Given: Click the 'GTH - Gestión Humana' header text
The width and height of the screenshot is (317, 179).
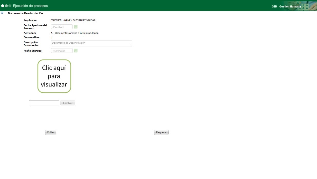Looking at the screenshot, I should tap(286, 6).
